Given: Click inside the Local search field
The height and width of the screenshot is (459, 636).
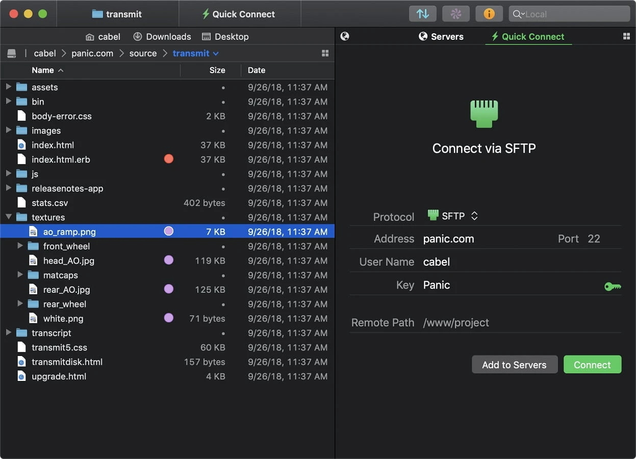Looking at the screenshot, I should click(569, 14).
